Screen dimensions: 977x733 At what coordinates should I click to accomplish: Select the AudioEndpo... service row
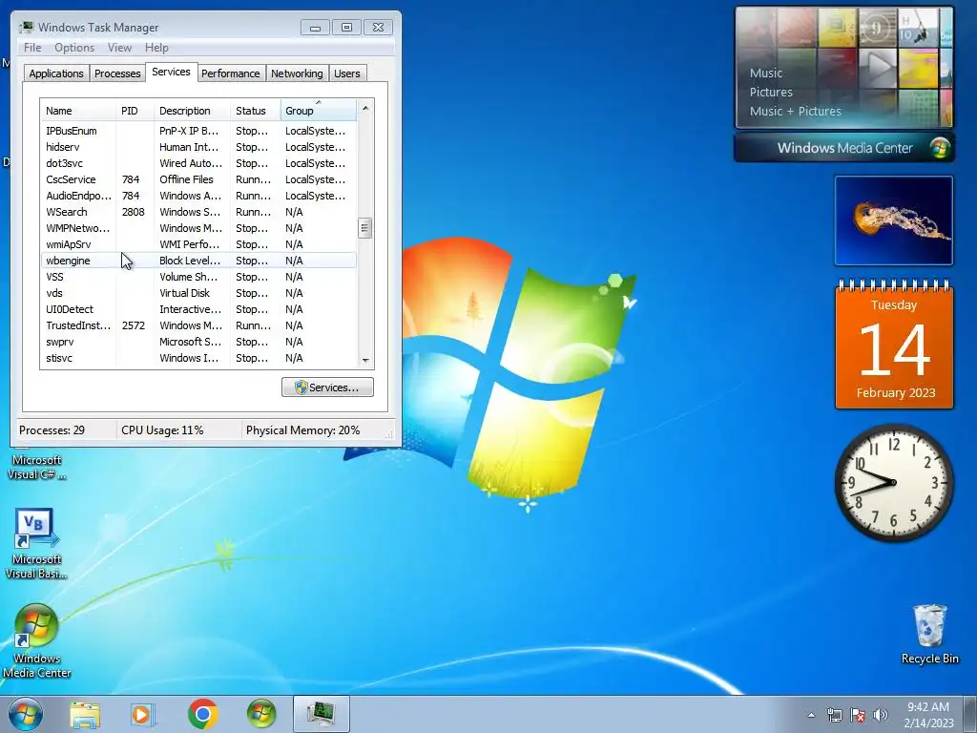coord(198,196)
